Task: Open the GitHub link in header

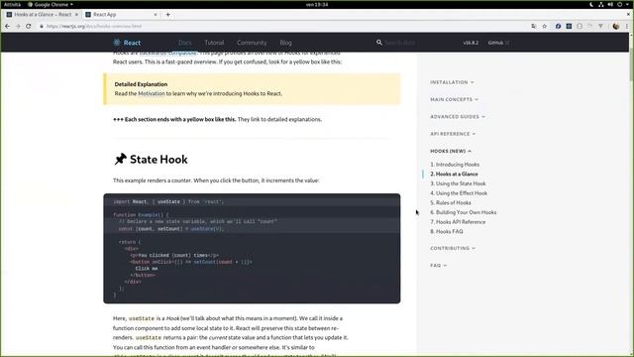Action: 498,43
